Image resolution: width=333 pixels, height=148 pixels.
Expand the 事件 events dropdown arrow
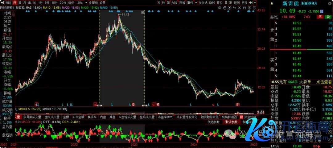pos(195,2)
